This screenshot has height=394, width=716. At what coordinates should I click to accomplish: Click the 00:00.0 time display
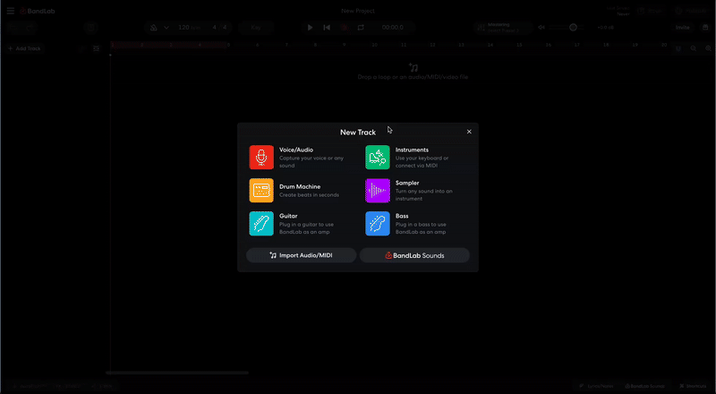click(x=393, y=28)
